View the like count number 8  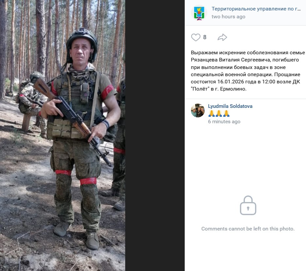[x=205, y=37]
